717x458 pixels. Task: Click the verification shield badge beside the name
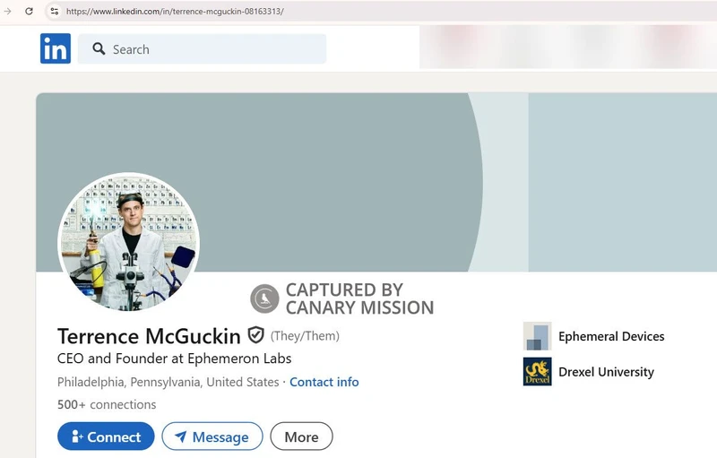256,335
